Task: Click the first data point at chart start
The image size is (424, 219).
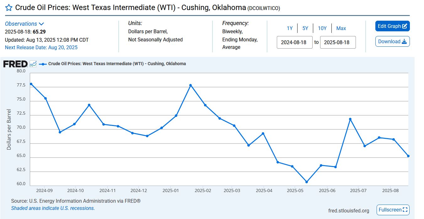Action: pyautogui.click(x=31, y=84)
